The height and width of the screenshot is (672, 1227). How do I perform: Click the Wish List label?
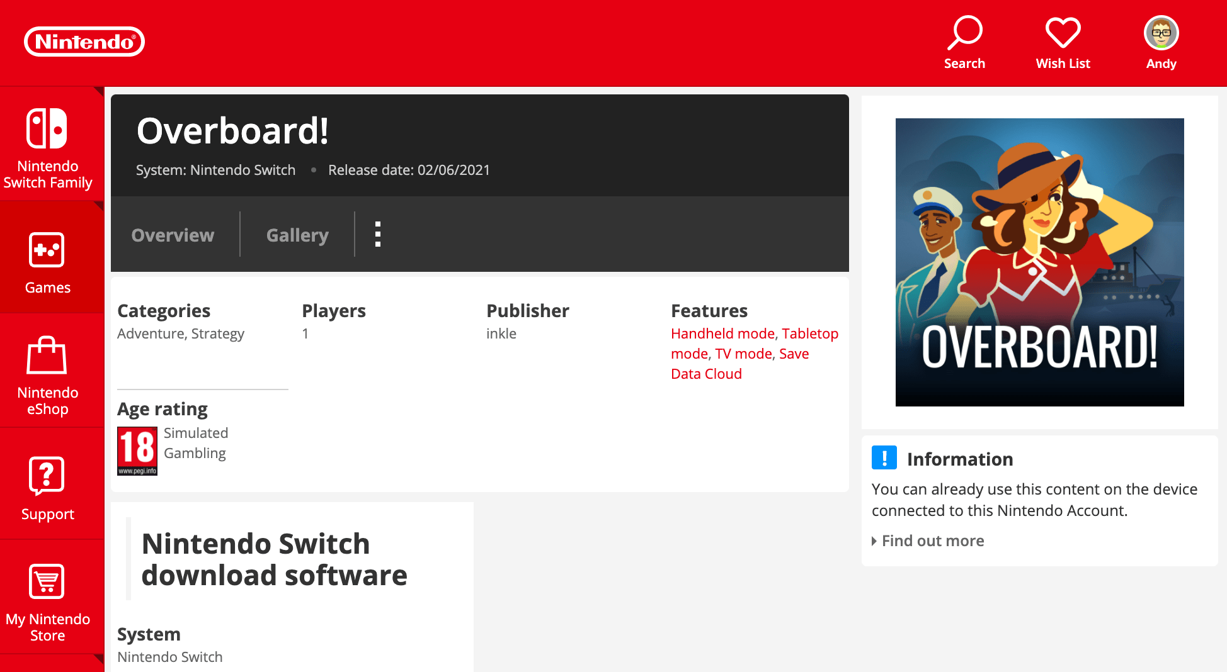1063,64
